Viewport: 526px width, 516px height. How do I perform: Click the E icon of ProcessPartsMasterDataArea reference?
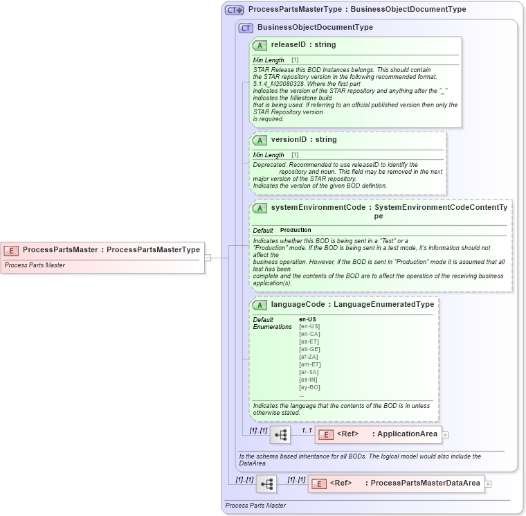tap(319, 483)
